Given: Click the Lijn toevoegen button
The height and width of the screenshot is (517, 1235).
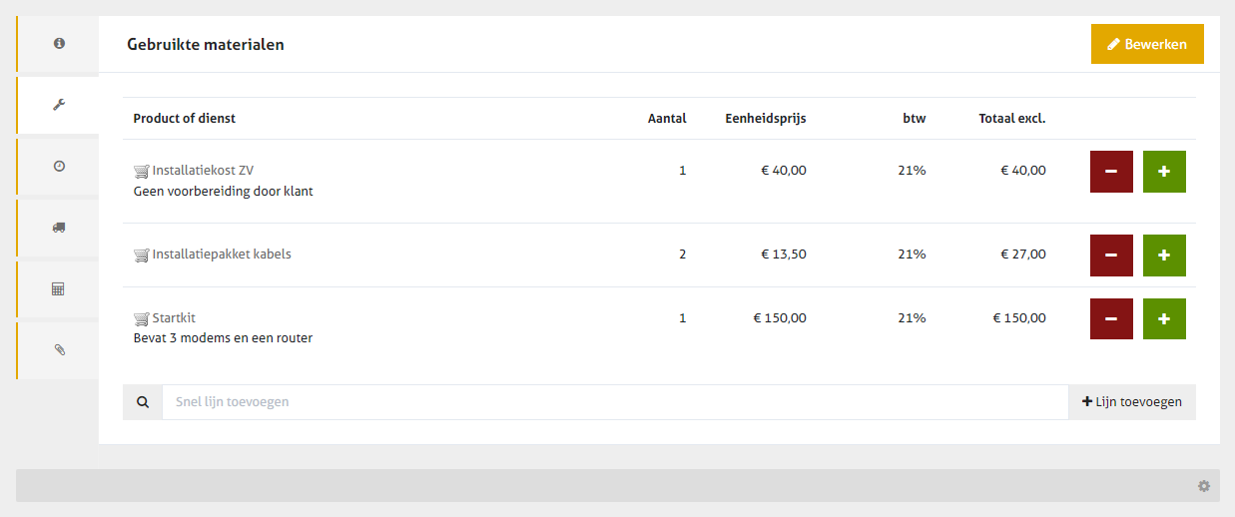Looking at the screenshot, I should [x=1132, y=402].
